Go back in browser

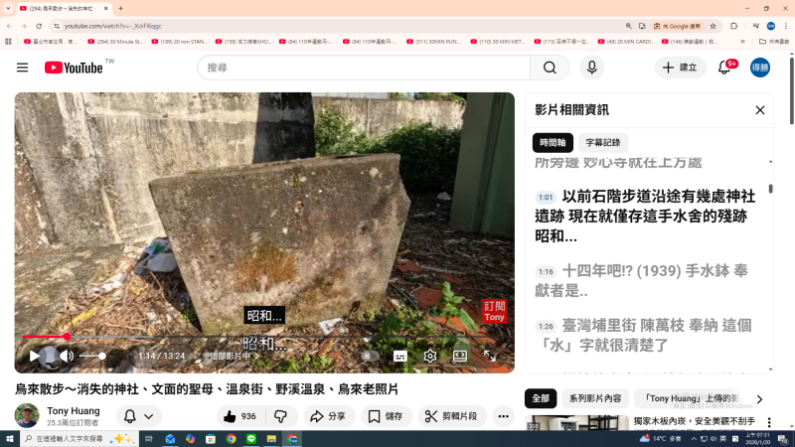coord(9,26)
